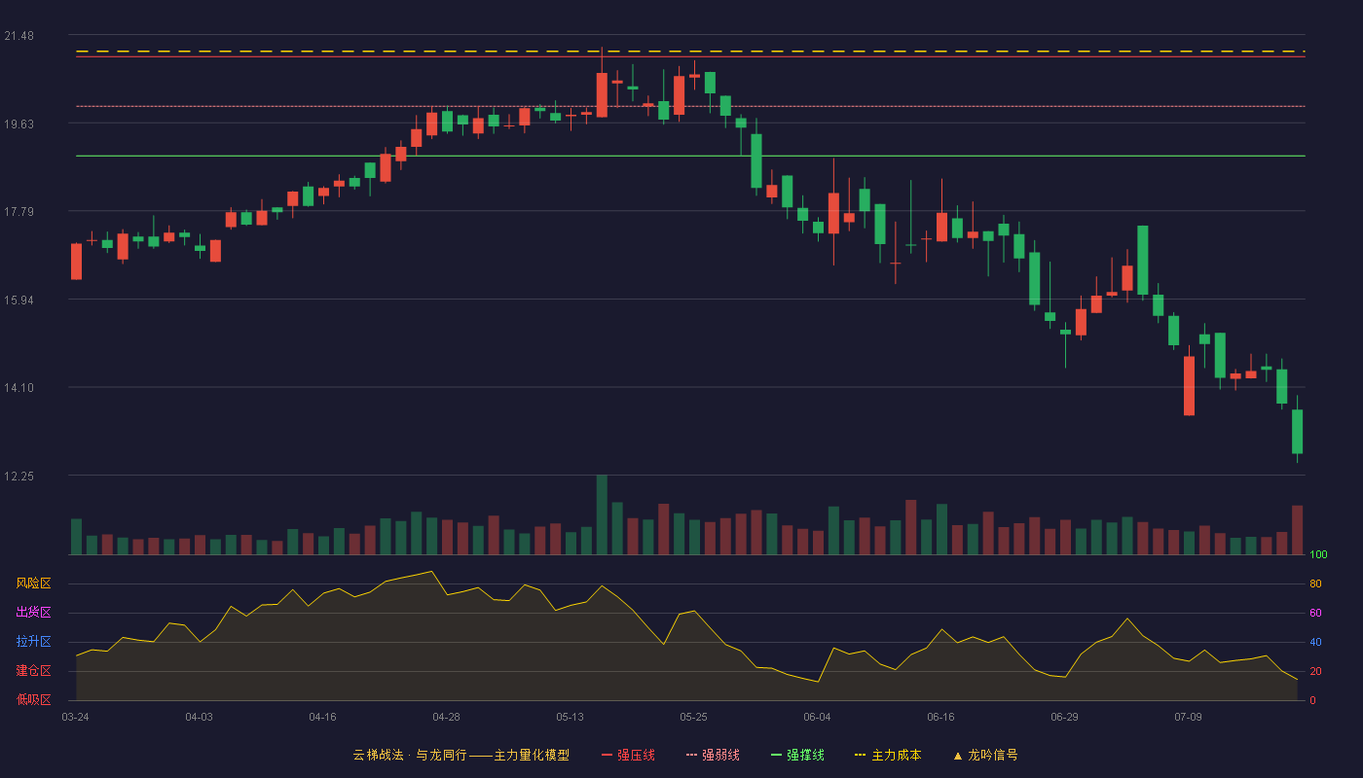Select the 14.10 price axis label
The height and width of the screenshot is (778, 1363).
click(18, 388)
